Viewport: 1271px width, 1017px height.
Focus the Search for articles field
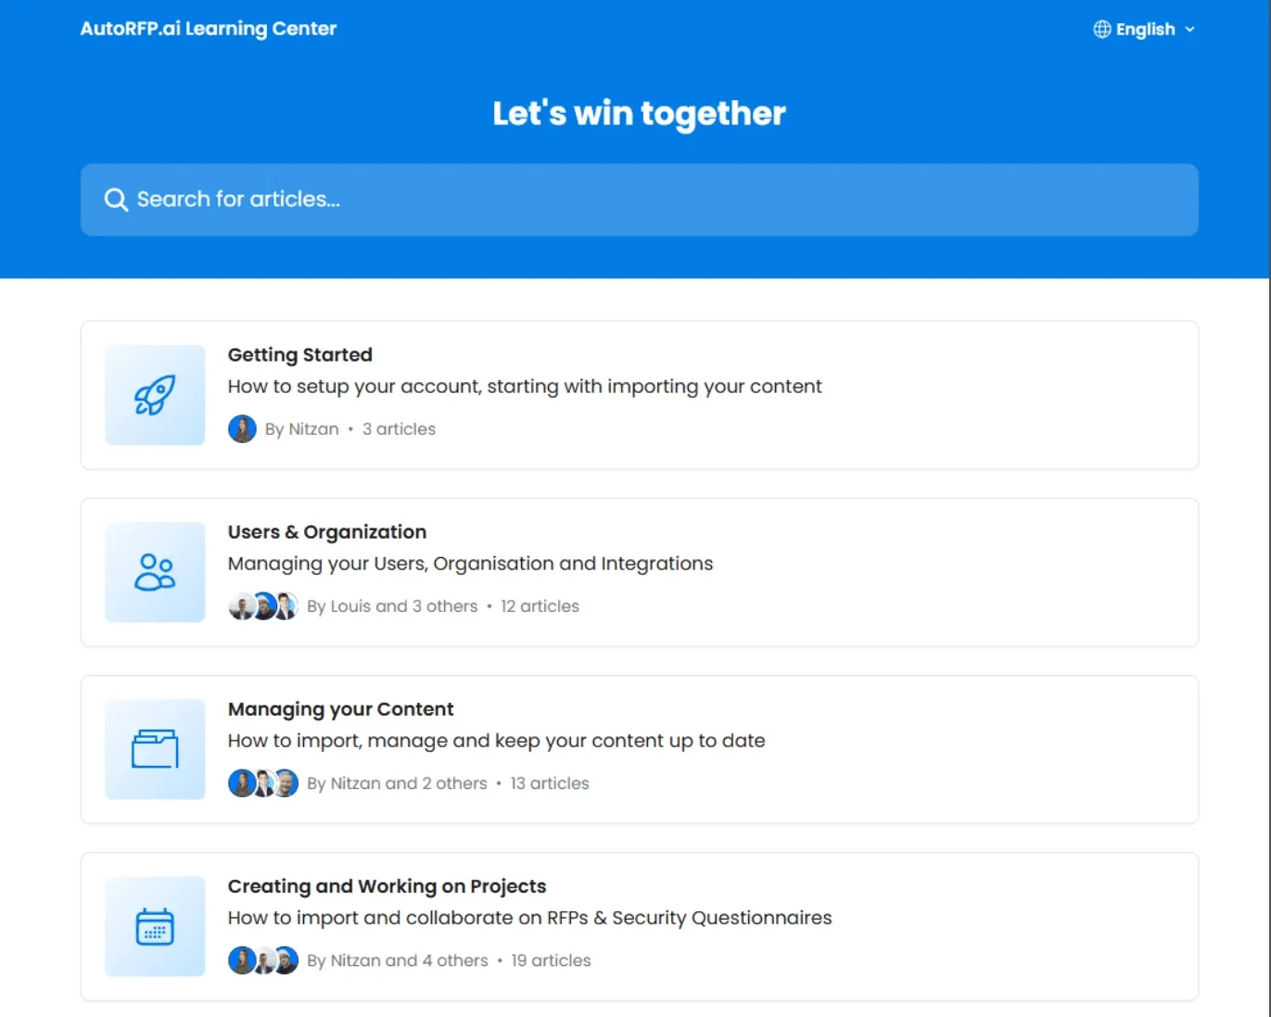[640, 199]
